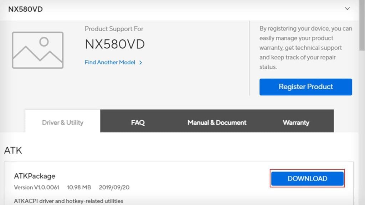Image resolution: width=365 pixels, height=205 pixels.
Task: Switch to the FAQ tab
Action: (138, 122)
